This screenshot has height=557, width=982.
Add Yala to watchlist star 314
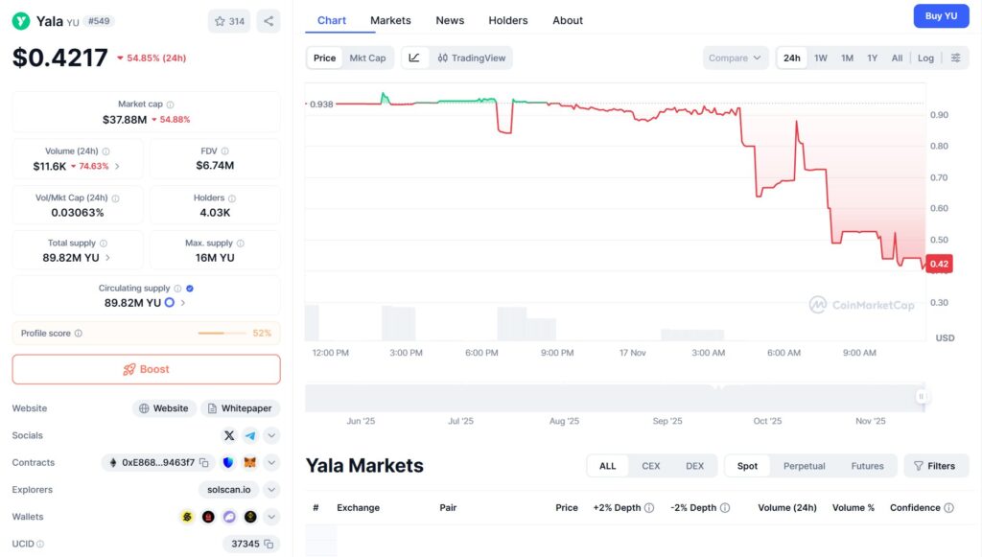coord(228,21)
